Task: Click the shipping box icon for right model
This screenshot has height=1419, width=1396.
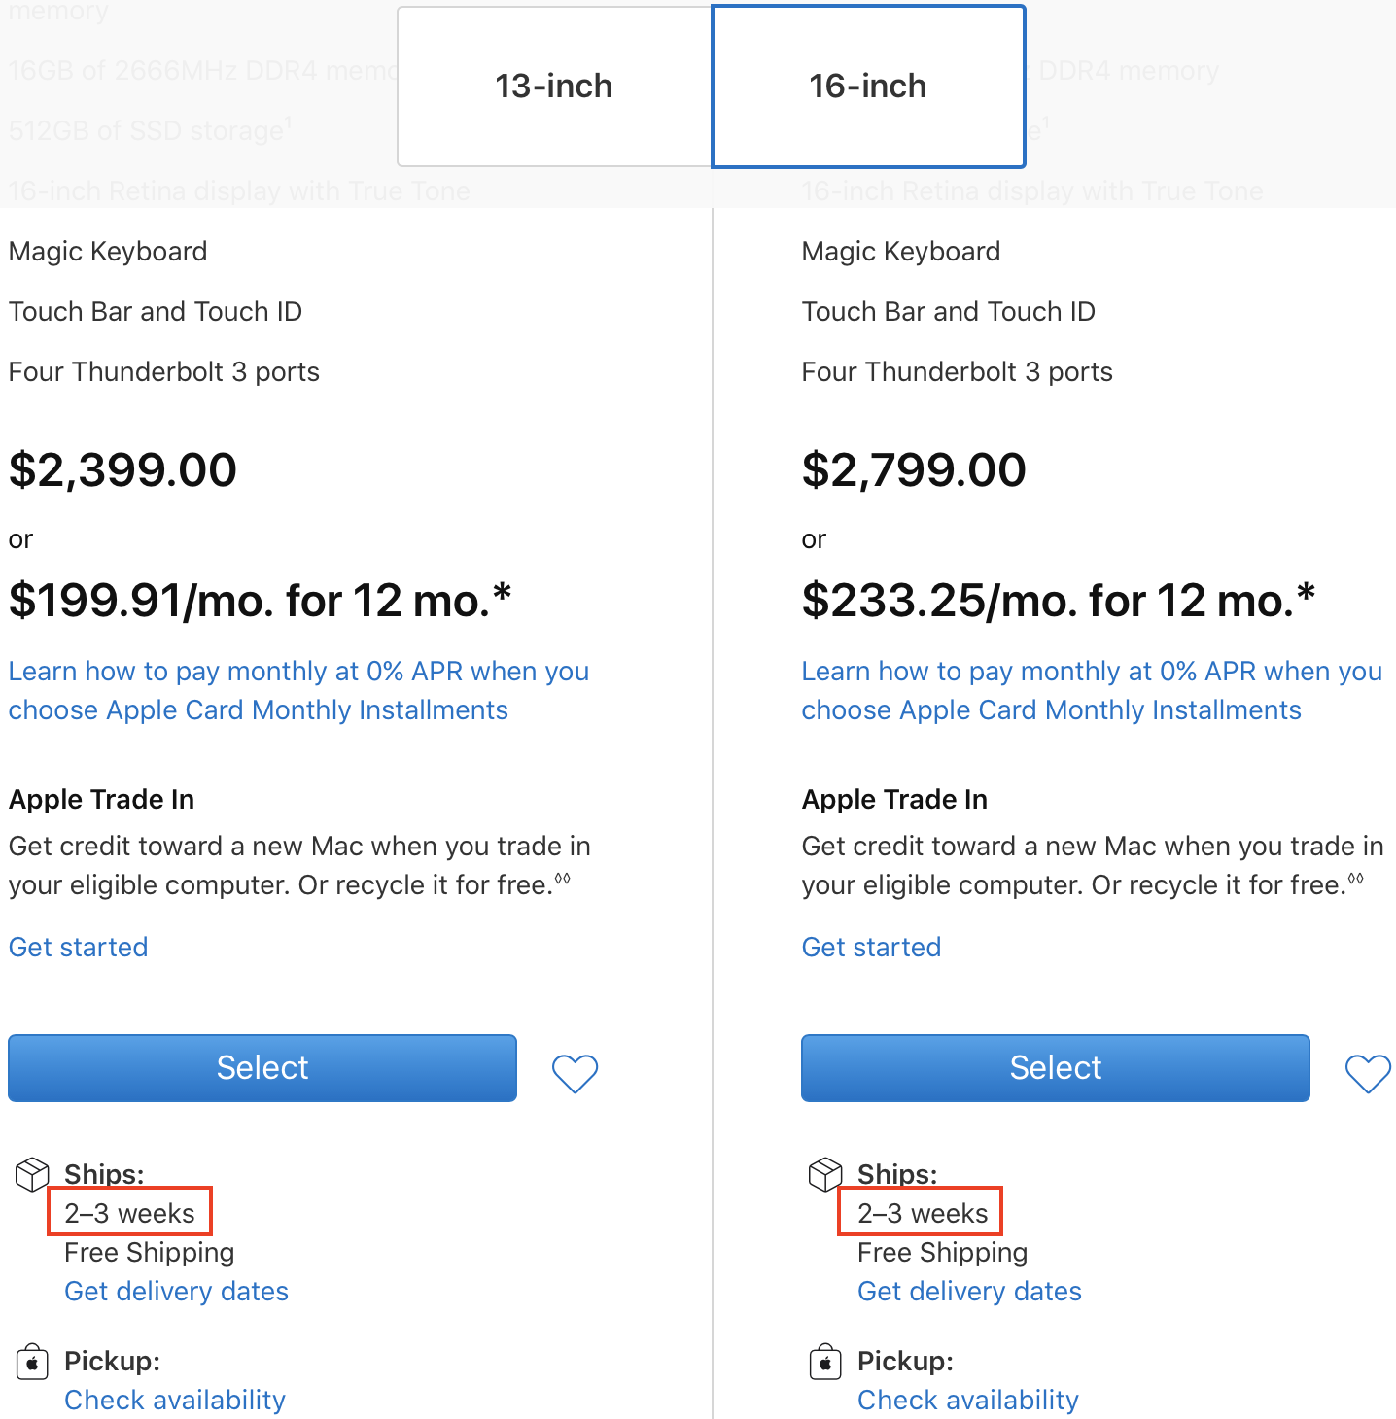Action: point(825,1174)
